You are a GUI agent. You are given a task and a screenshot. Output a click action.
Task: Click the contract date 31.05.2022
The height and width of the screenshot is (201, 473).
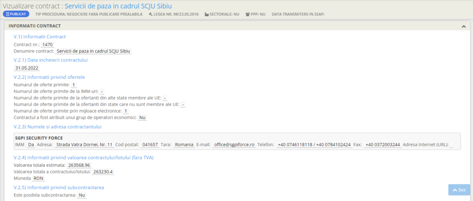click(27, 68)
